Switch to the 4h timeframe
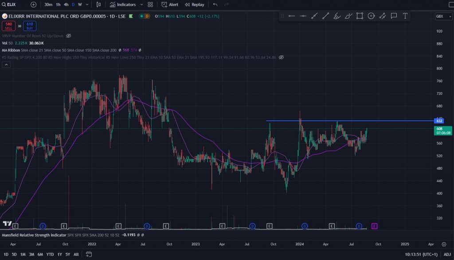Viewport: 454px width, 260px height. tap(66, 4)
